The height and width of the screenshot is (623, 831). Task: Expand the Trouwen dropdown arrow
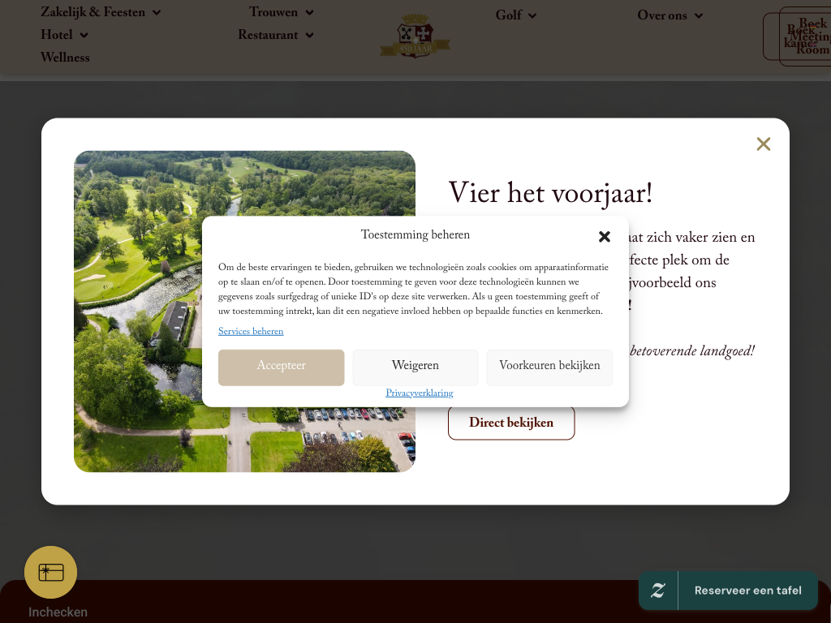(x=309, y=13)
